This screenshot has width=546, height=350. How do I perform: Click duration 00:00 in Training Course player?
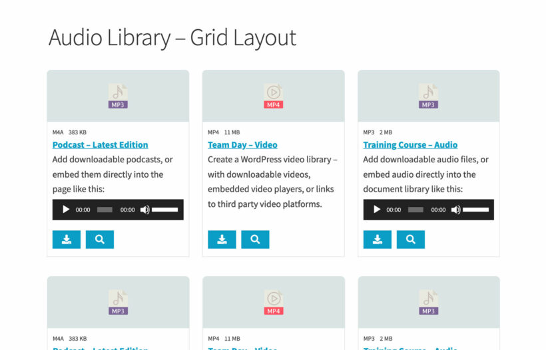point(438,210)
